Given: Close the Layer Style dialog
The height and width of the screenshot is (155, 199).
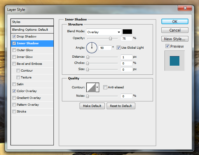Looking at the screenshot, I should click(185, 8).
